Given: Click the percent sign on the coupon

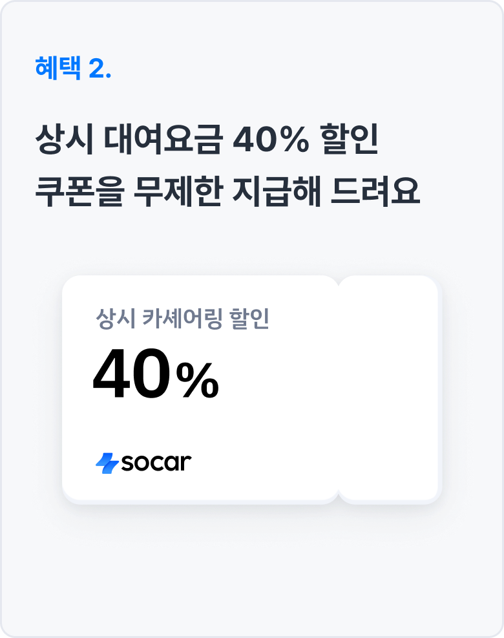Looking at the screenshot, I should tap(198, 382).
